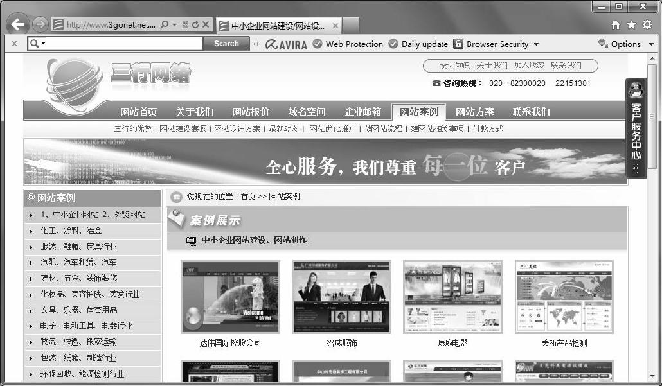This screenshot has height=386, width=662.
Task: Select the 网站案例 navigation tab
Action: point(419,112)
